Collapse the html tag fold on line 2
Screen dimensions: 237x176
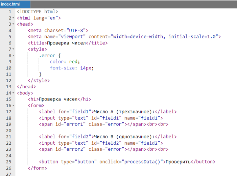[x=13, y=18]
